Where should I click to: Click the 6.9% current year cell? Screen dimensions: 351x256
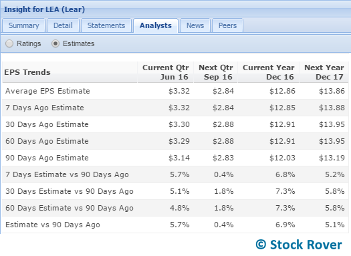click(x=285, y=225)
